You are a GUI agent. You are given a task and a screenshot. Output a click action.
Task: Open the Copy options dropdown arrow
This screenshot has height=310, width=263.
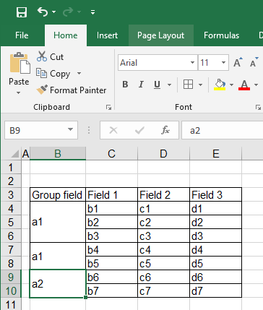pos(79,73)
